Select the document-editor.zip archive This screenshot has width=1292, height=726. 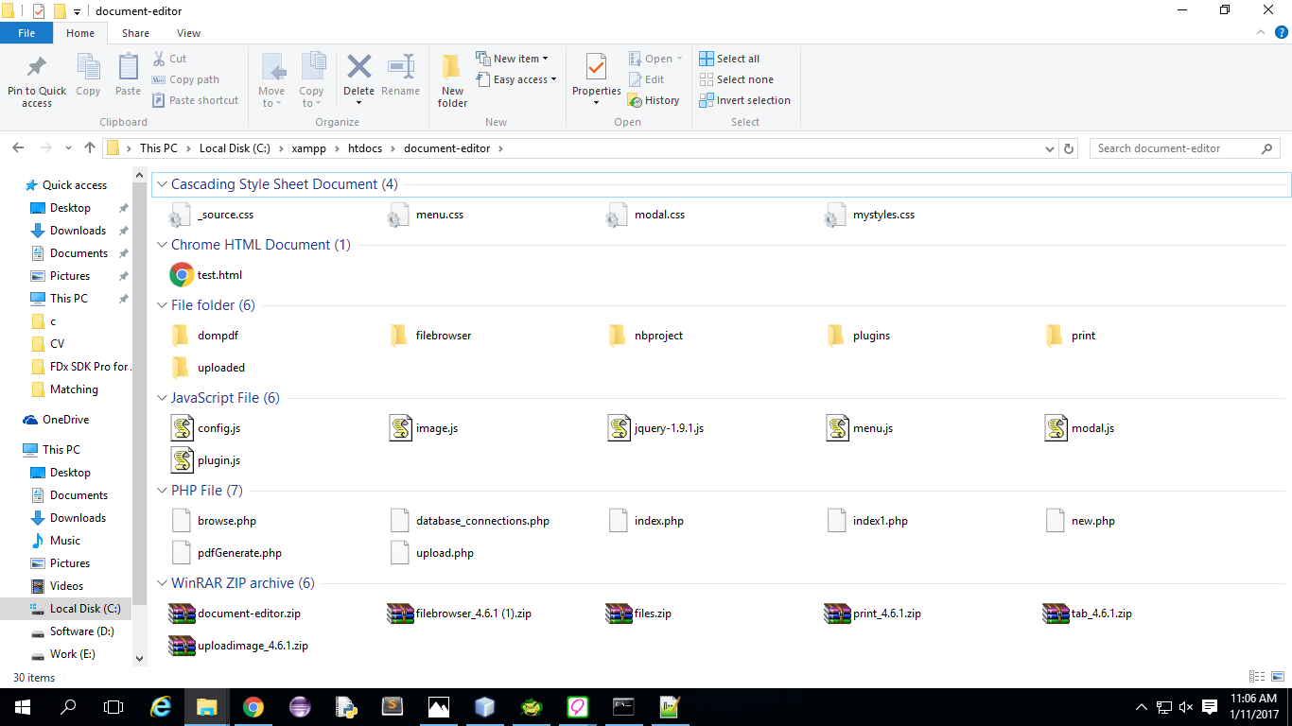pyautogui.click(x=235, y=614)
